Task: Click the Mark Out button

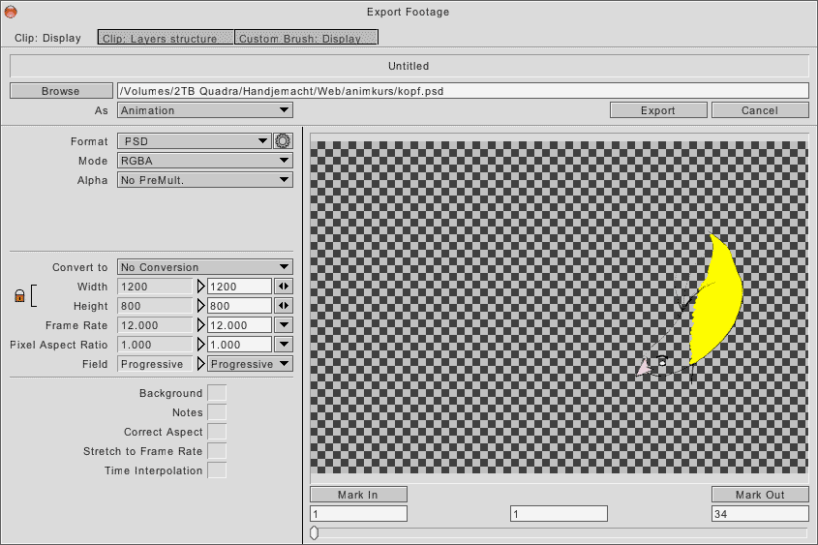Action: 760,495
